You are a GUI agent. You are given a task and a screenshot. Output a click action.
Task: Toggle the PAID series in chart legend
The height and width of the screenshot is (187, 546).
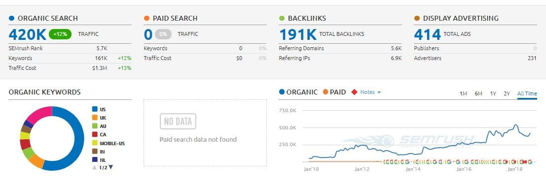(334, 92)
